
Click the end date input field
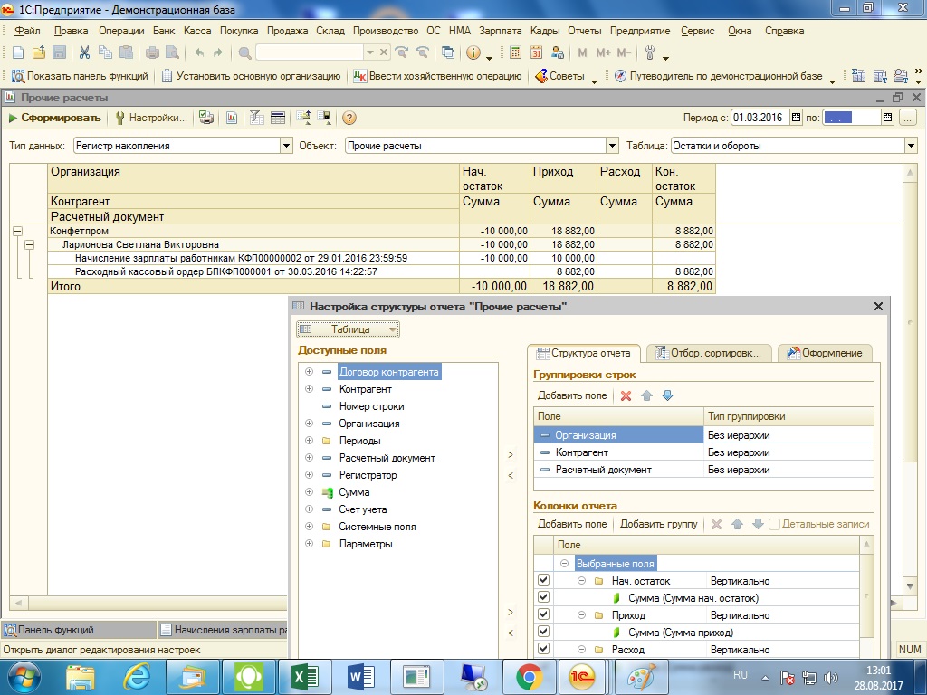(x=850, y=118)
